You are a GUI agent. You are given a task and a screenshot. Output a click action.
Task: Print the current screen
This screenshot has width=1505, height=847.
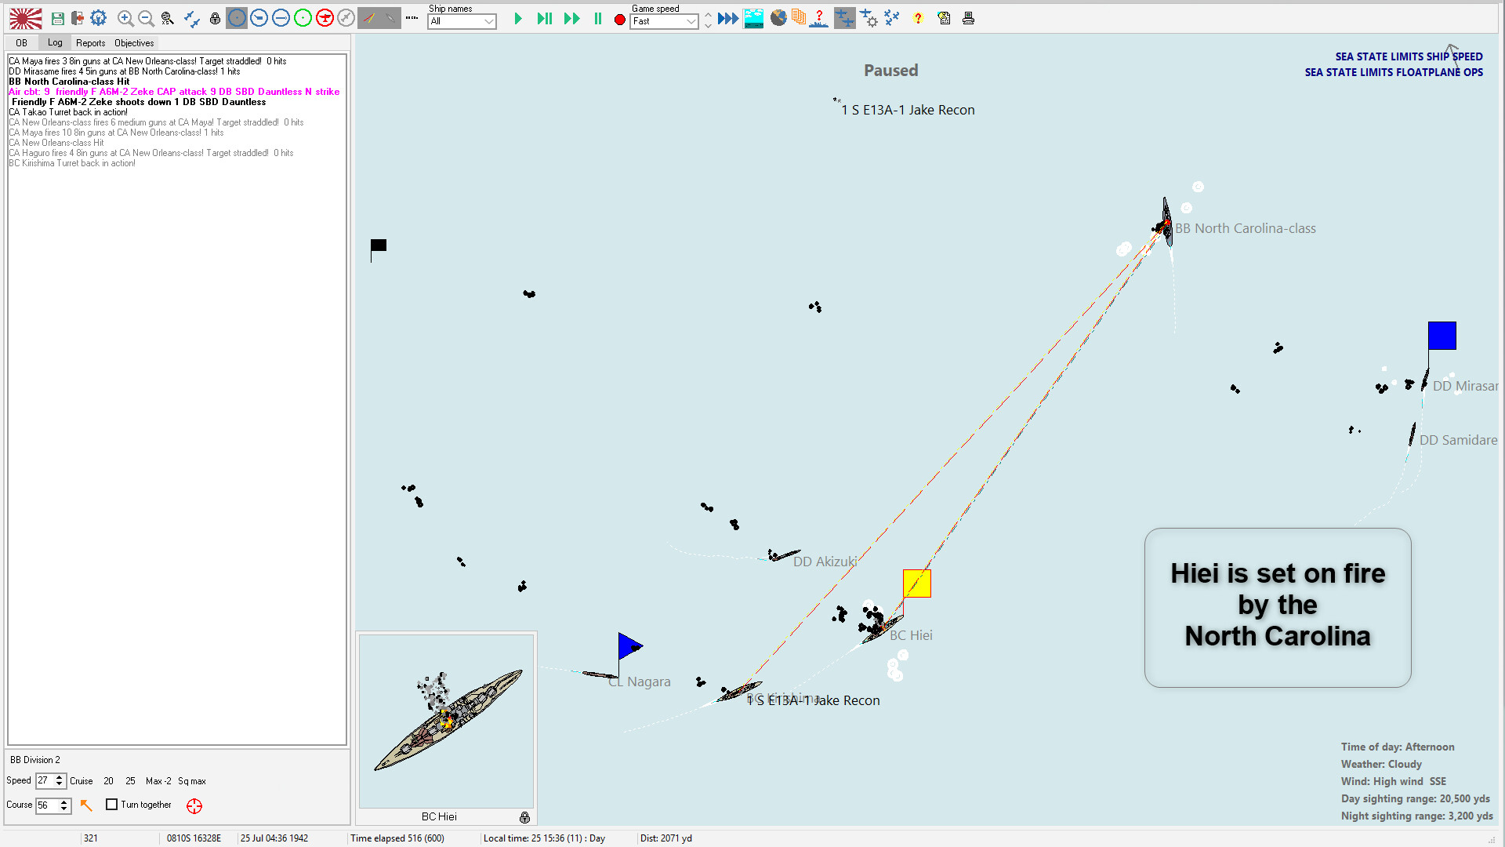tap(968, 18)
